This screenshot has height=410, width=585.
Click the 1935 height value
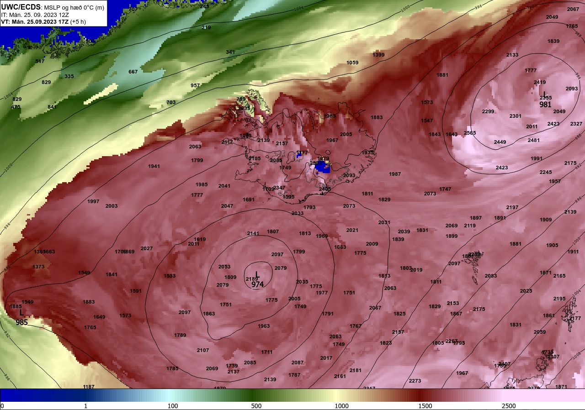tap(368, 152)
